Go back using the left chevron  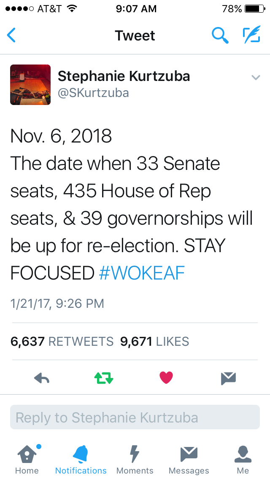[x=12, y=35]
